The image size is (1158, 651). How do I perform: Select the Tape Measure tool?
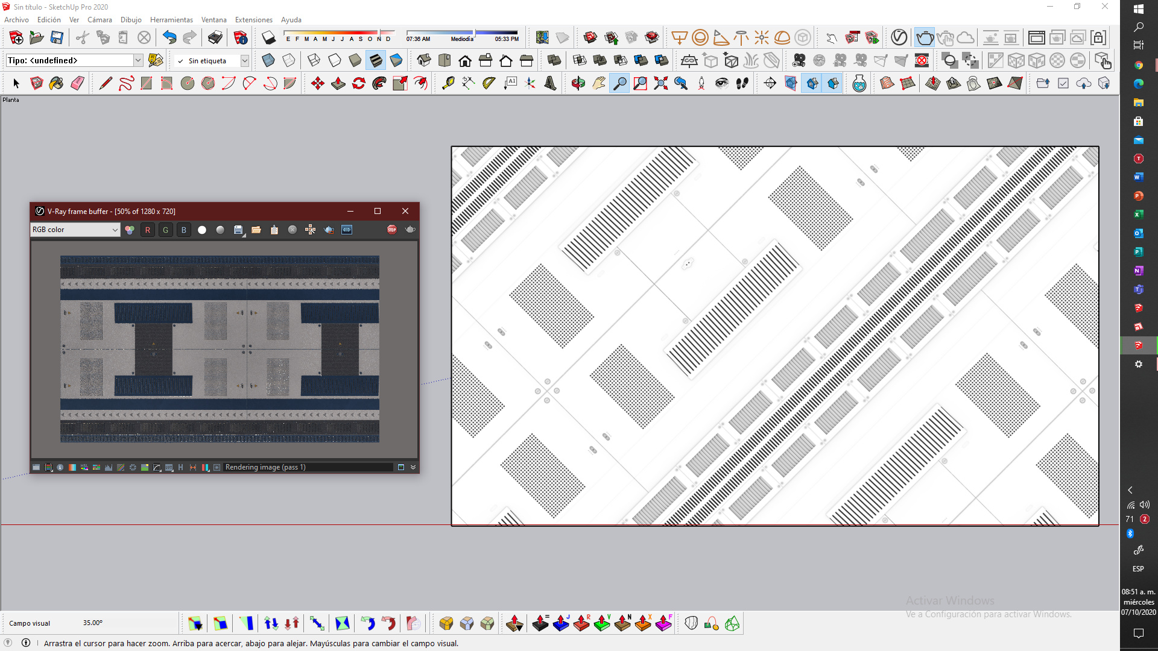448,83
